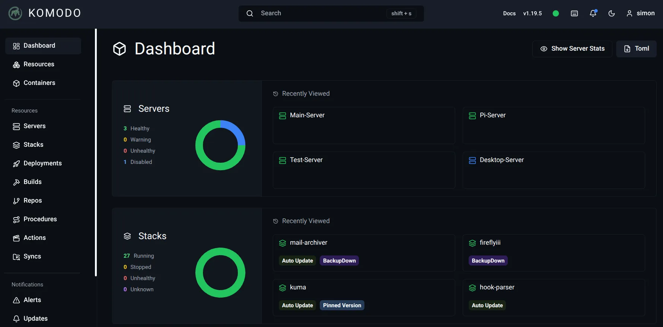The height and width of the screenshot is (327, 663).
Task: Click the kuma stack icon
Action: click(283, 288)
